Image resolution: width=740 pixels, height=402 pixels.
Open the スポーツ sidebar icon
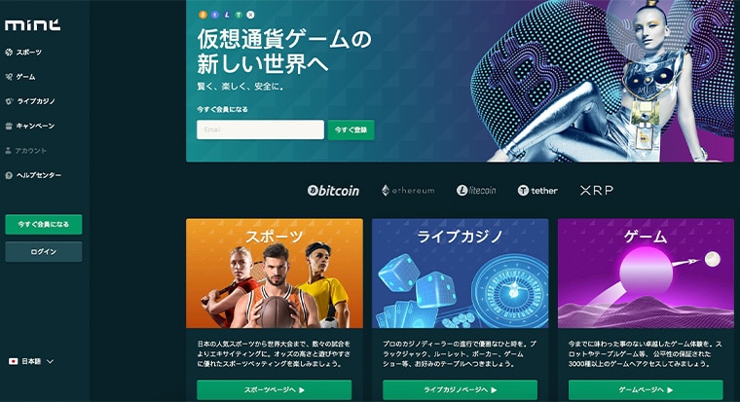tap(9, 53)
